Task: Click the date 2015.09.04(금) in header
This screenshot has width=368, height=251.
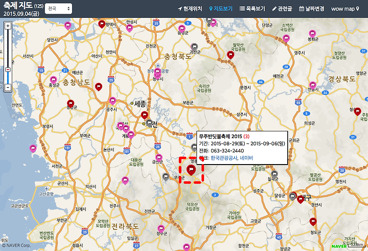Action: pos(21,14)
